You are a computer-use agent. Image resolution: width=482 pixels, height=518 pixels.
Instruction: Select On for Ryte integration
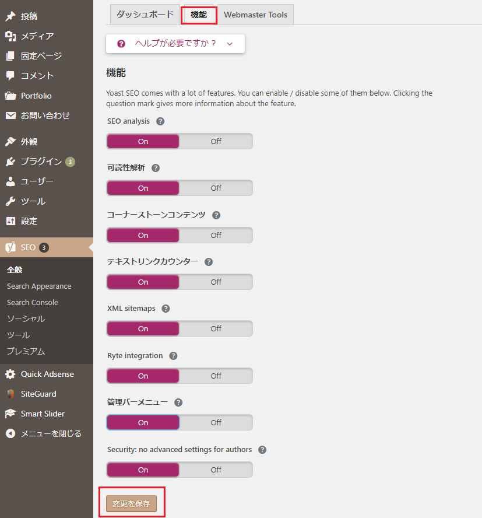(x=143, y=376)
